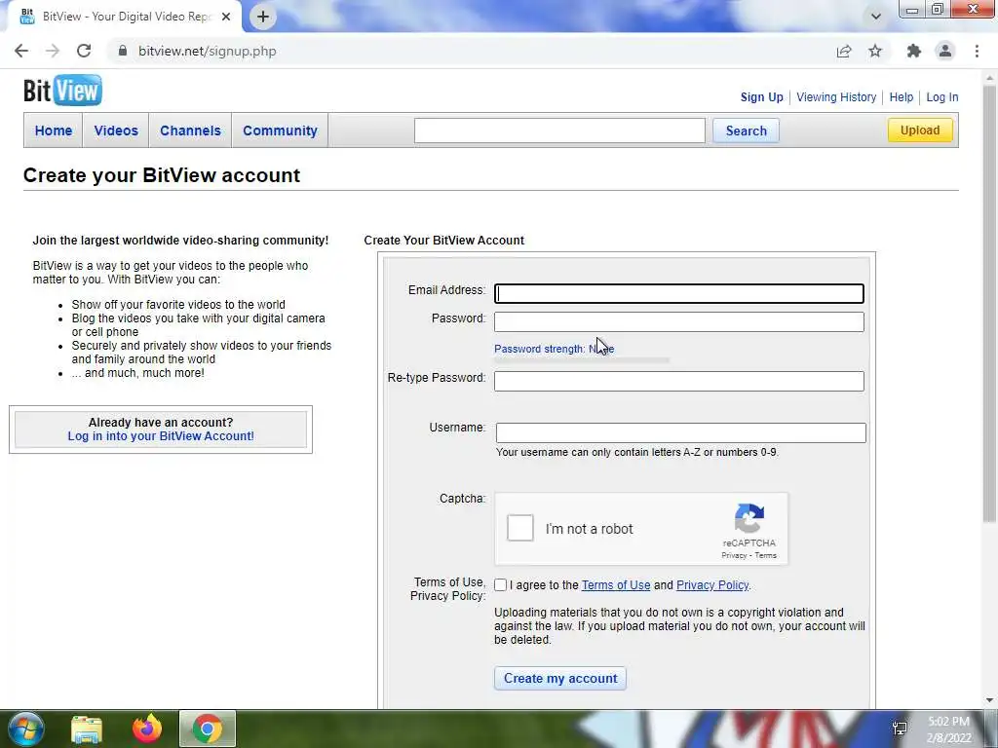The width and height of the screenshot is (998, 748).
Task: Click Log in into your BitView Account link
Action: [x=161, y=436]
